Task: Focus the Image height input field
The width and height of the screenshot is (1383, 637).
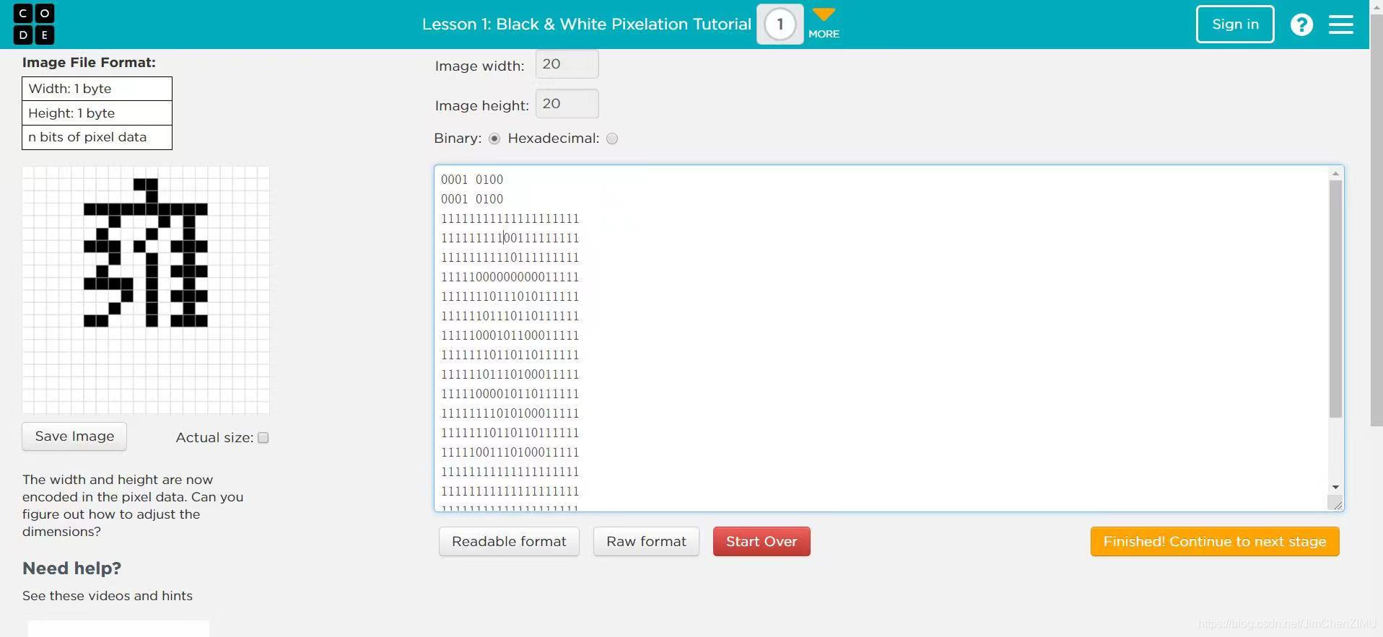Action: point(567,104)
